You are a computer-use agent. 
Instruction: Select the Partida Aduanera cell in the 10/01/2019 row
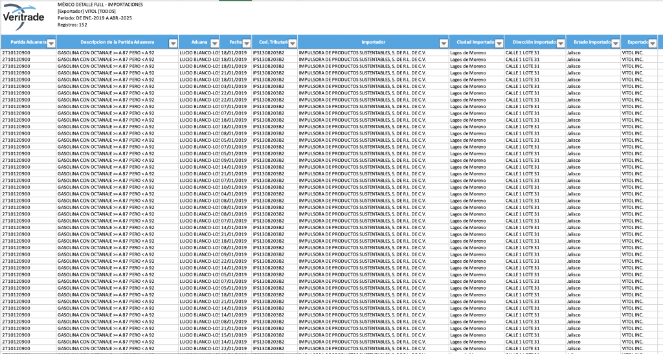click(28, 187)
